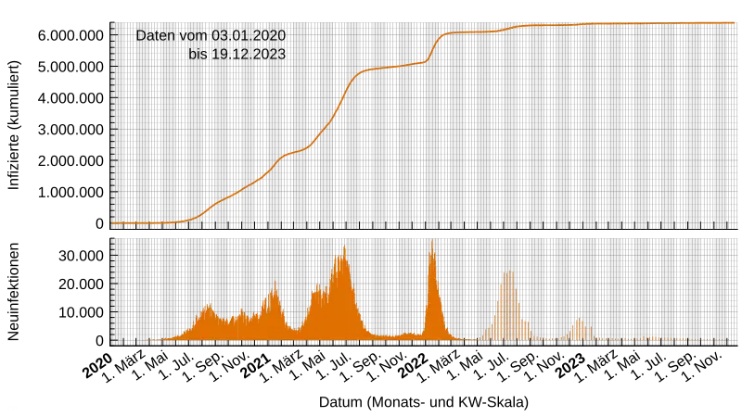Click the 'bis 19.12.2023' date label
Viewport: 742px width, 417px height.
pyautogui.click(x=237, y=55)
